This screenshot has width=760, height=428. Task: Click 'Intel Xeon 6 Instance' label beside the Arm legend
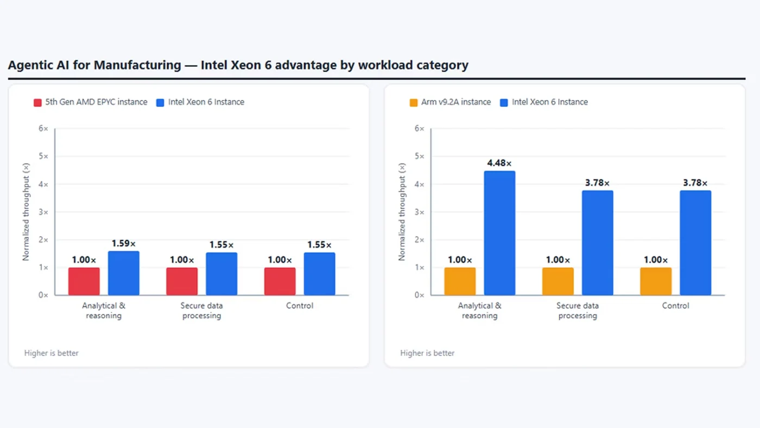click(x=550, y=102)
